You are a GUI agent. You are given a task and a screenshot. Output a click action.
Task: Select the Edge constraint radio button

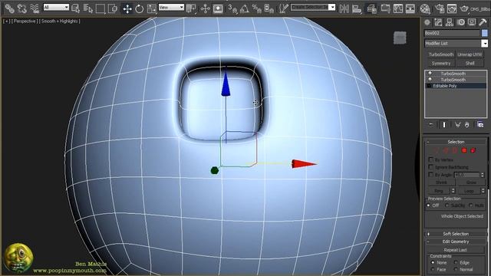456,262
